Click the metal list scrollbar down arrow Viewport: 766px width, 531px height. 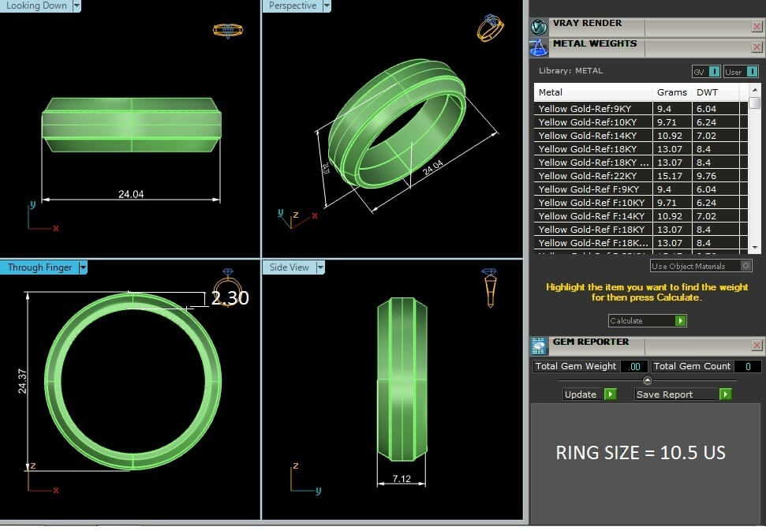pos(755,248)
